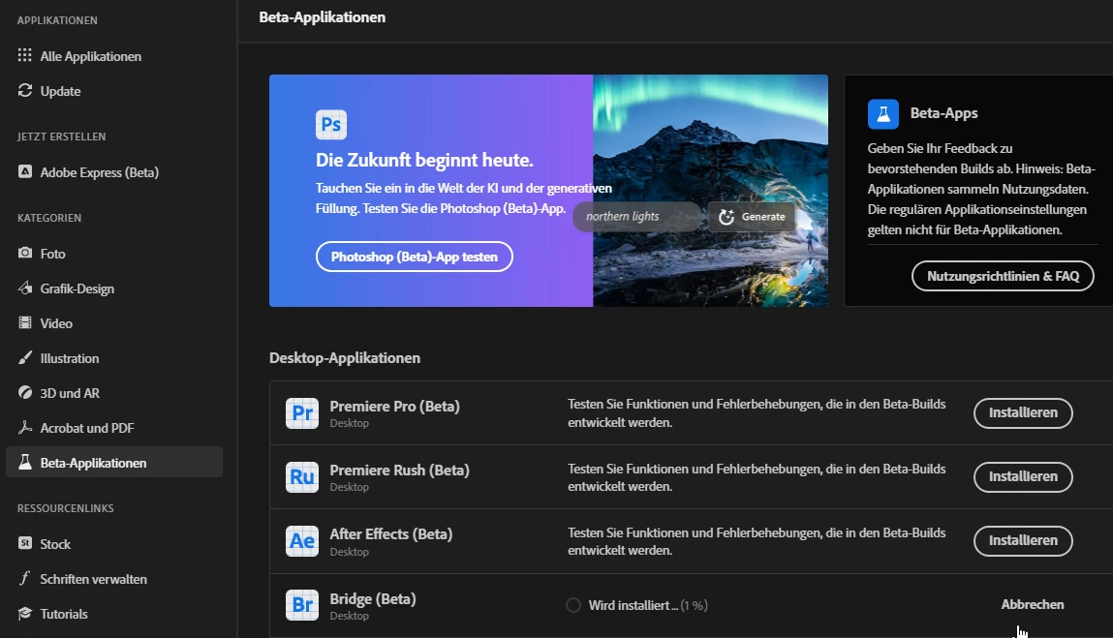Click the Bridge (Beta) title

tap(373, 598)
